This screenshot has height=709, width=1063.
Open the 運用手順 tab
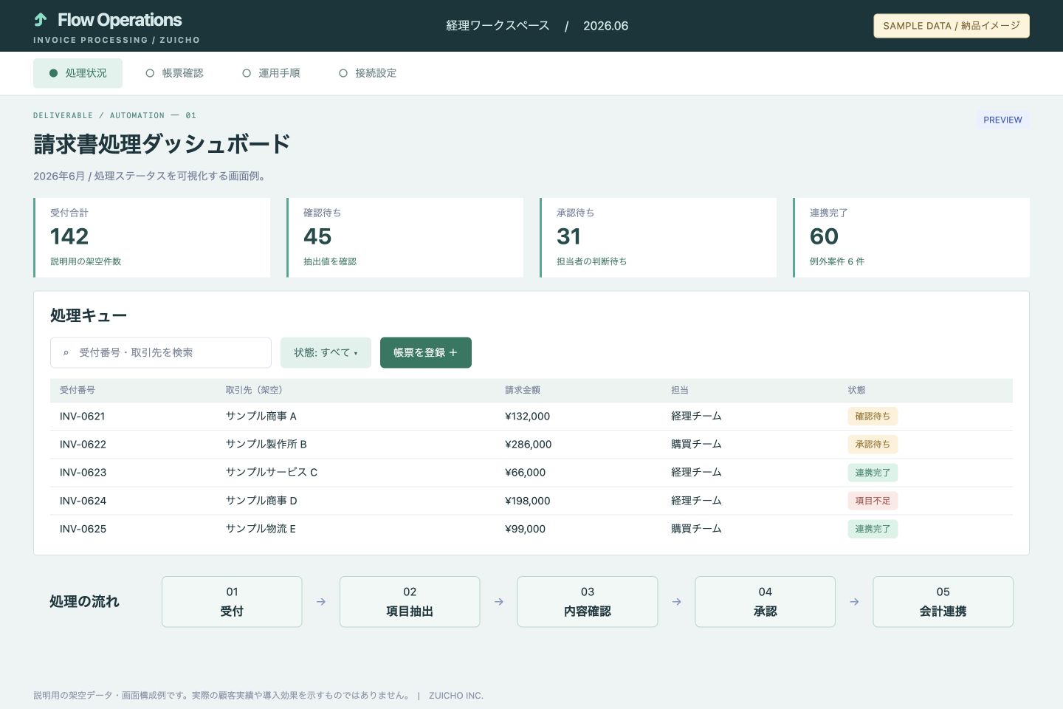271,73
